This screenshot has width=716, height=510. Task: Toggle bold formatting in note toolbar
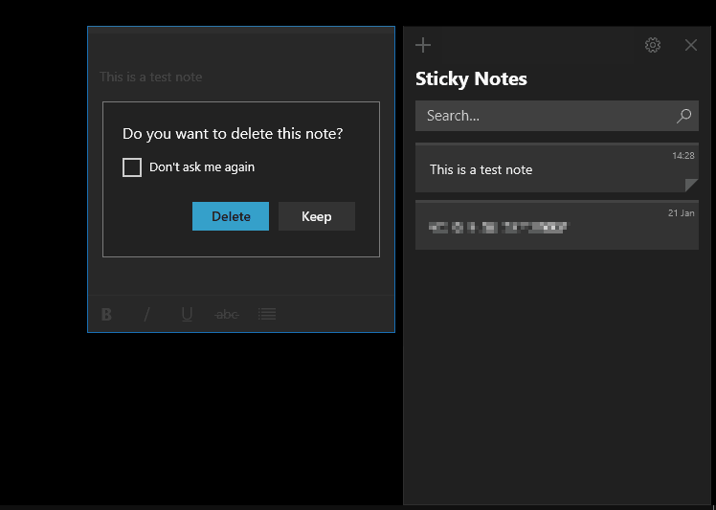click(106, 314)
